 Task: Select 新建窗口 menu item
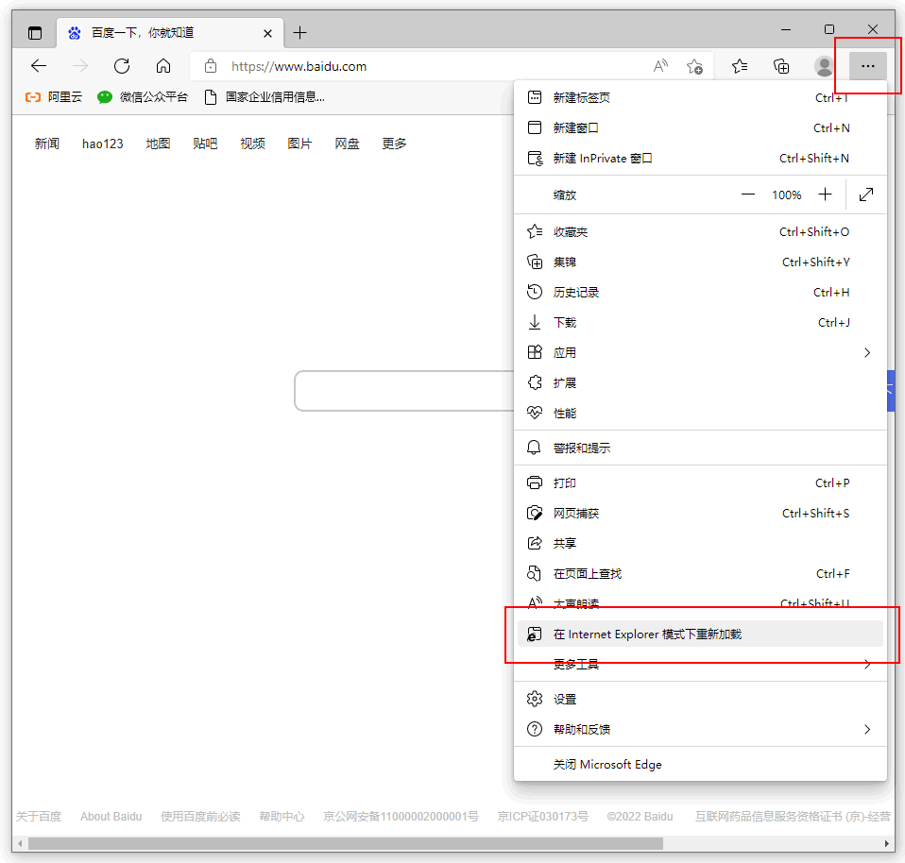click(700, 127)
